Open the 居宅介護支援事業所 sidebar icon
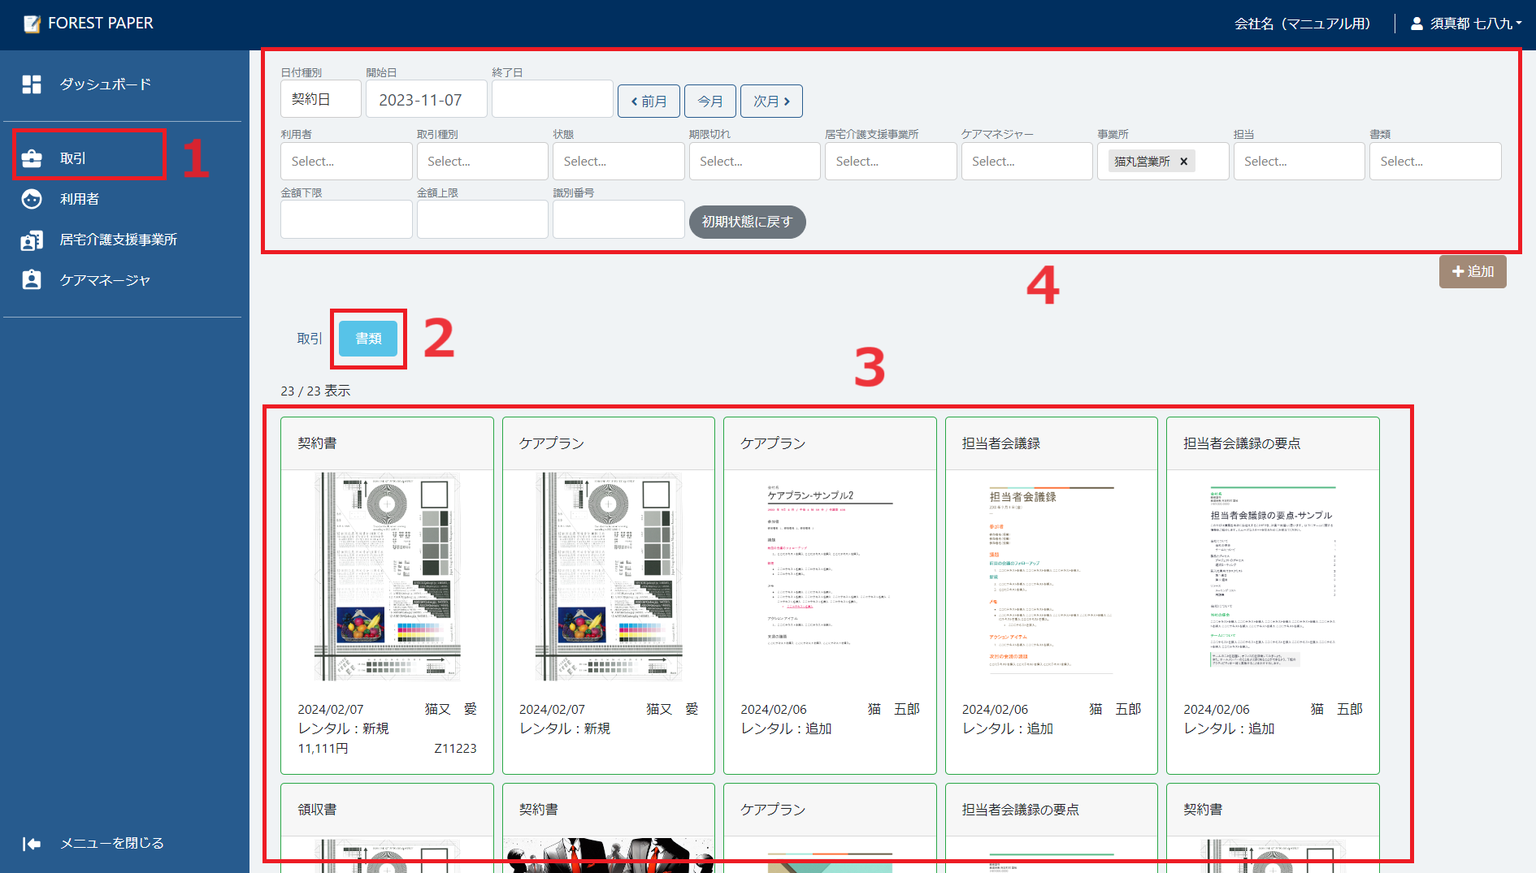The height and width of the screenshot is (873, 1536). point(33,240)
